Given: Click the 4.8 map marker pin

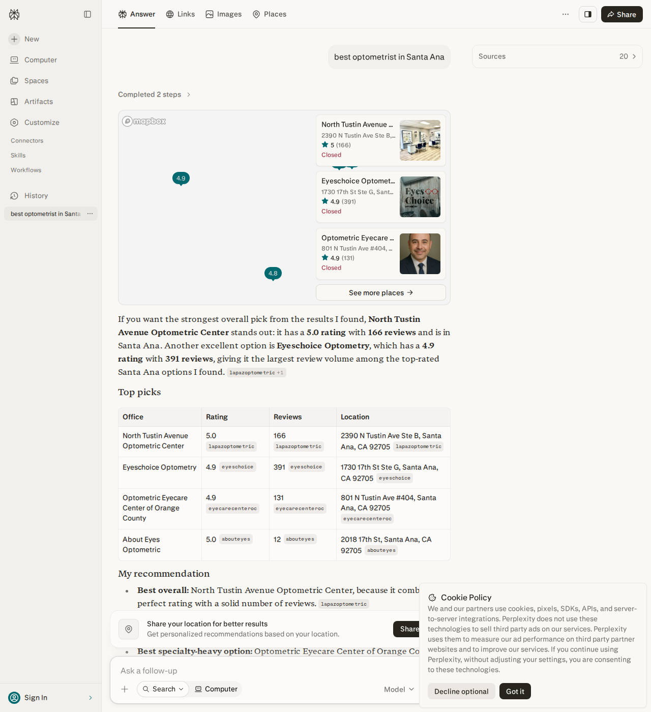Looking at the screenshot, I should (273, 274).
